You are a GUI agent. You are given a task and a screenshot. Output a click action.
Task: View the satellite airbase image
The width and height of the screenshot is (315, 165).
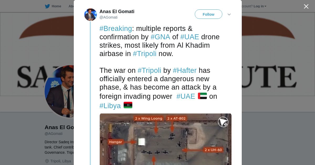[x=166, y=139]
